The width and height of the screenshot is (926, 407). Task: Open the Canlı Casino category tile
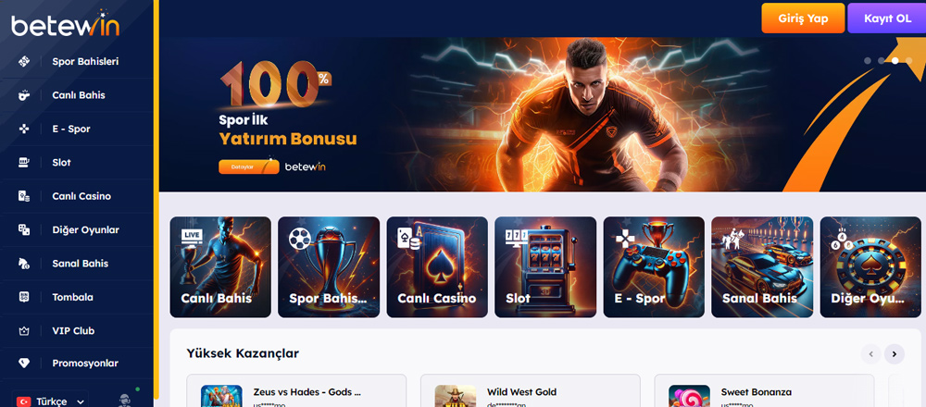(437, 267)
